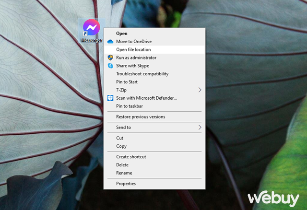307x210 pixels.
Task: Select Create shortcut
Action: [x=131, y=157]
